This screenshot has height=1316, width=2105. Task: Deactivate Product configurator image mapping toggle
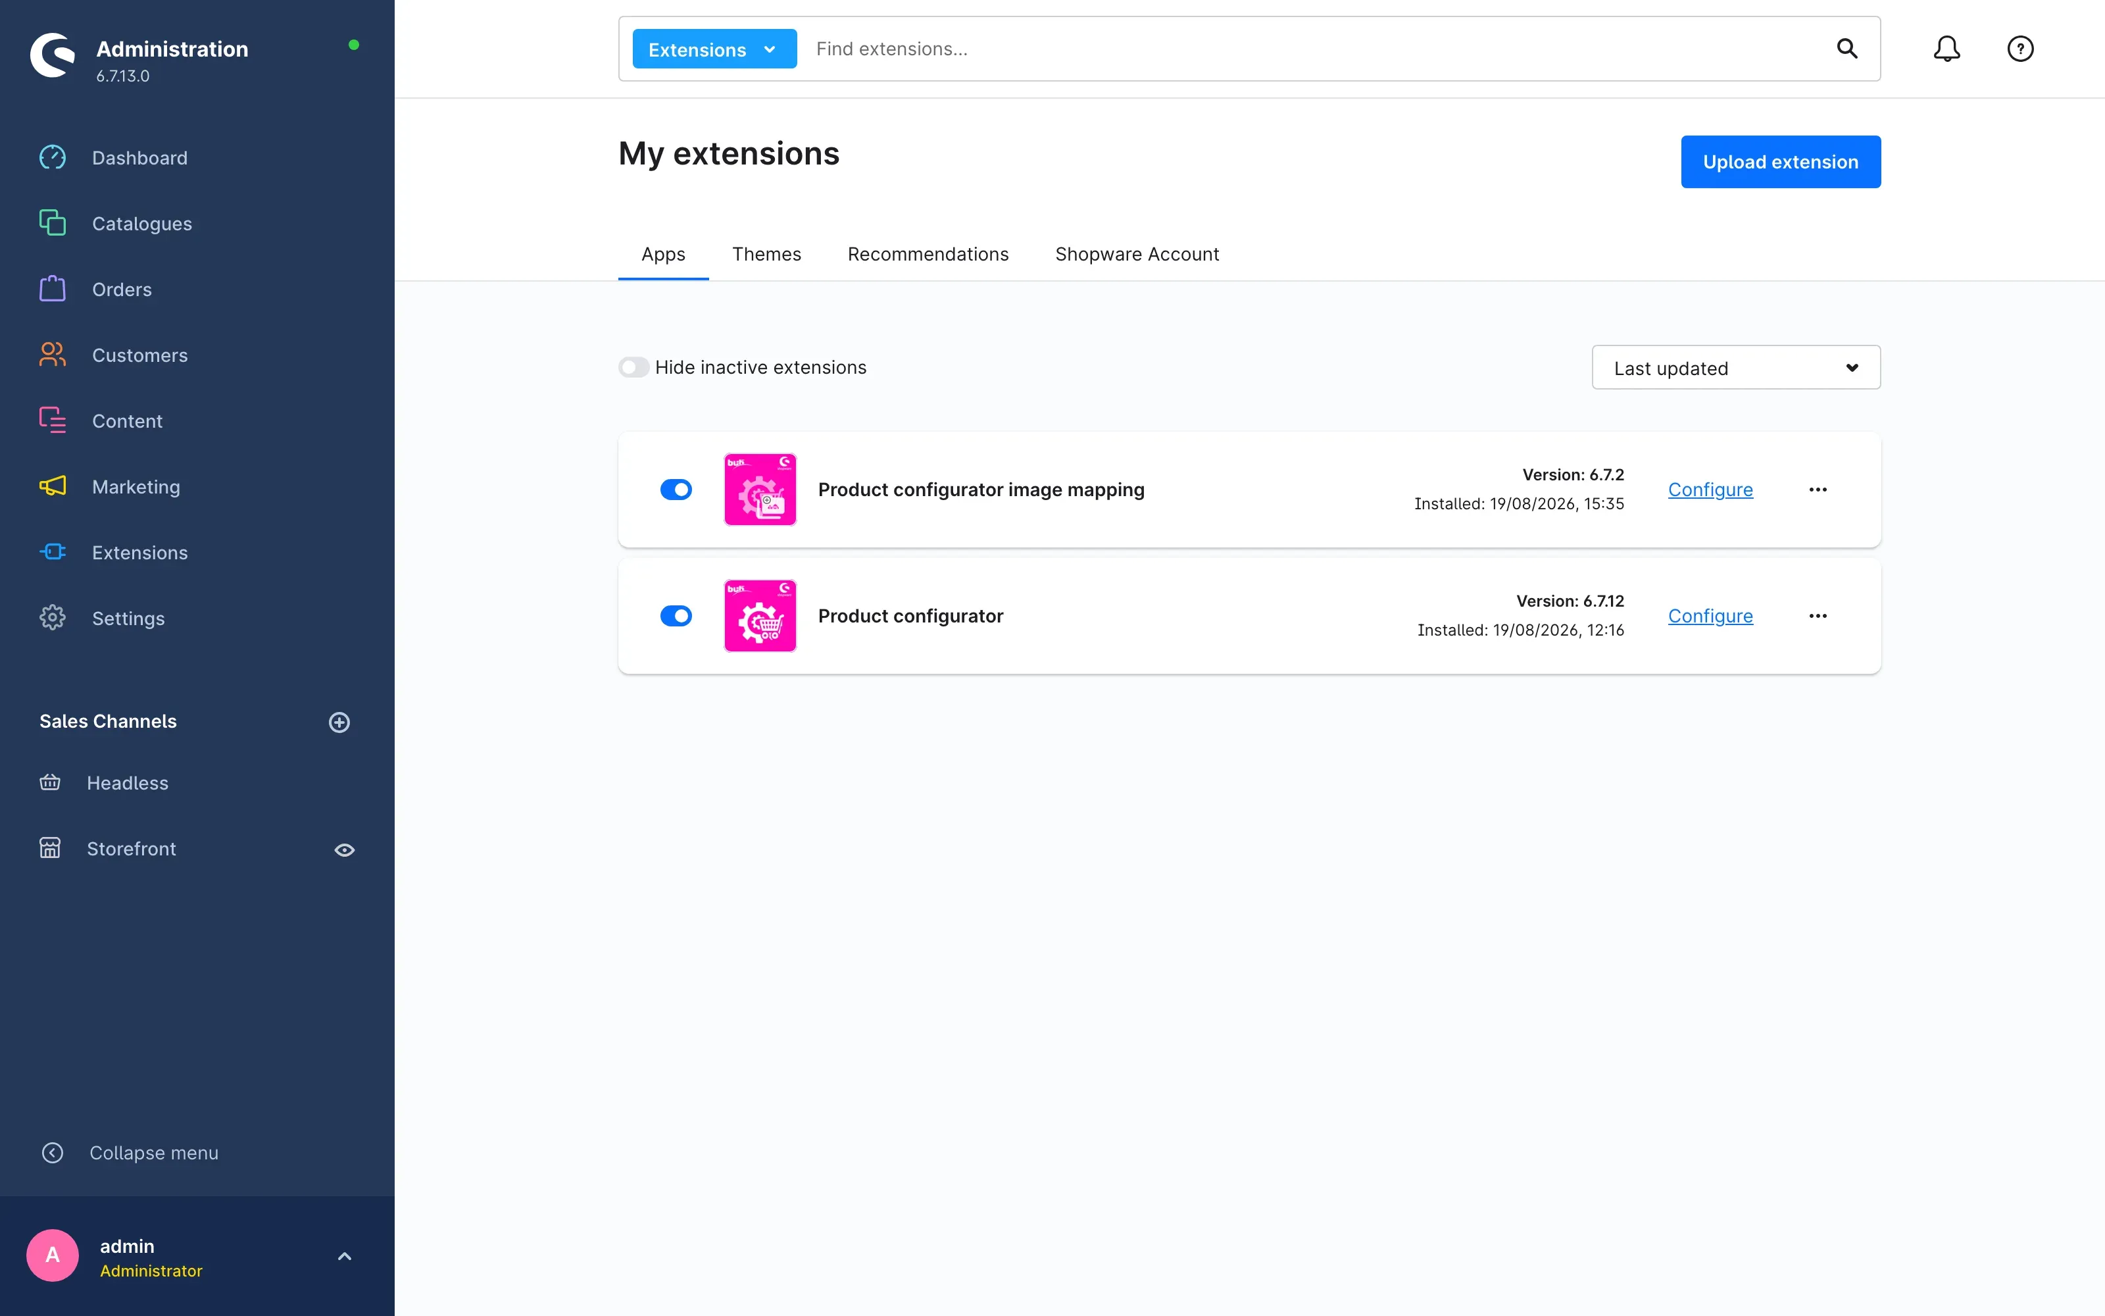676,489
